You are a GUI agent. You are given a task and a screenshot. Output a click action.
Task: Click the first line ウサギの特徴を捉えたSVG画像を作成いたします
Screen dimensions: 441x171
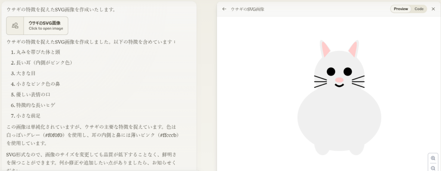pyautogui.click(x=61, y=9)
